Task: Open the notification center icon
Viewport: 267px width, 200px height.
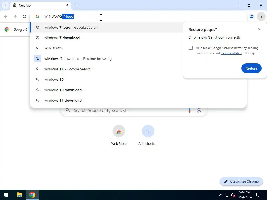Action: (258, 195)
